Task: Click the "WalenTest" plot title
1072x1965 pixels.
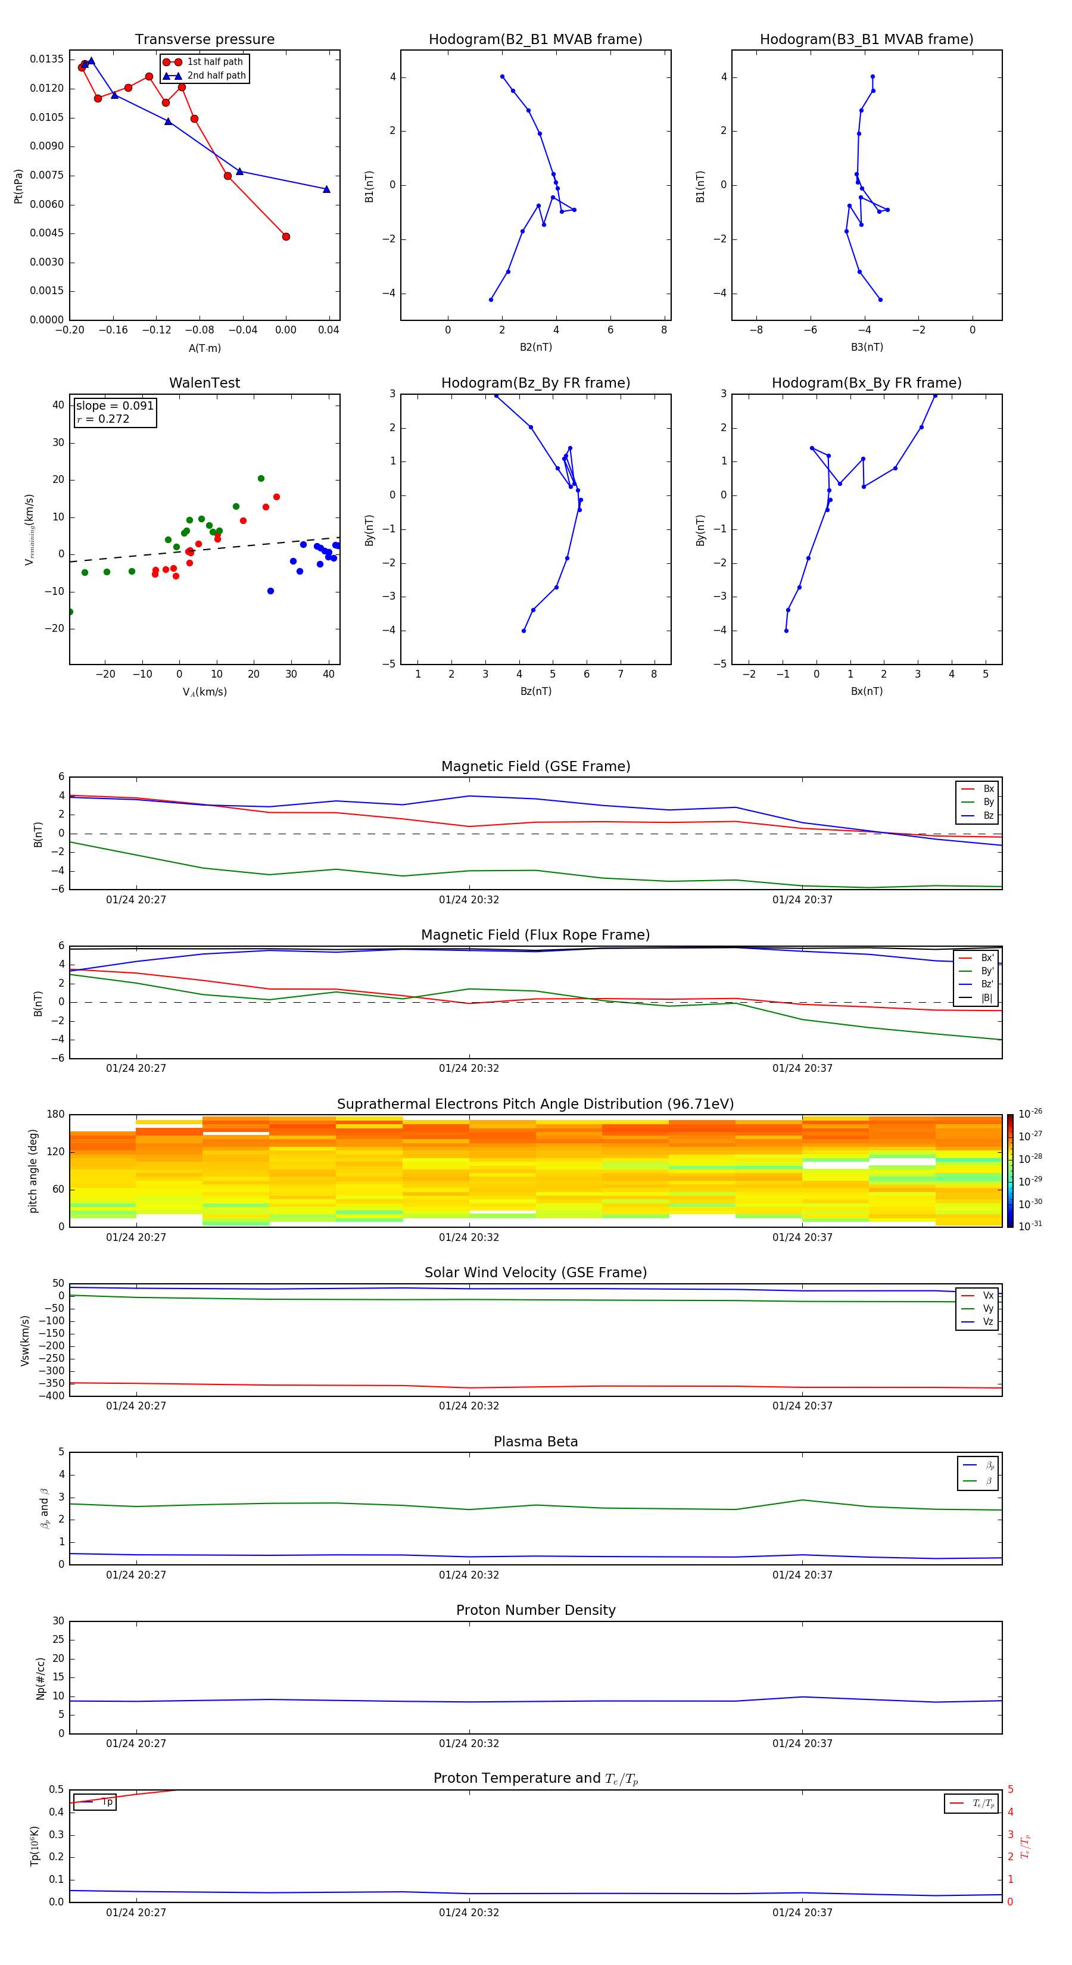Action: pyautogui.click(x=204, y=383)
